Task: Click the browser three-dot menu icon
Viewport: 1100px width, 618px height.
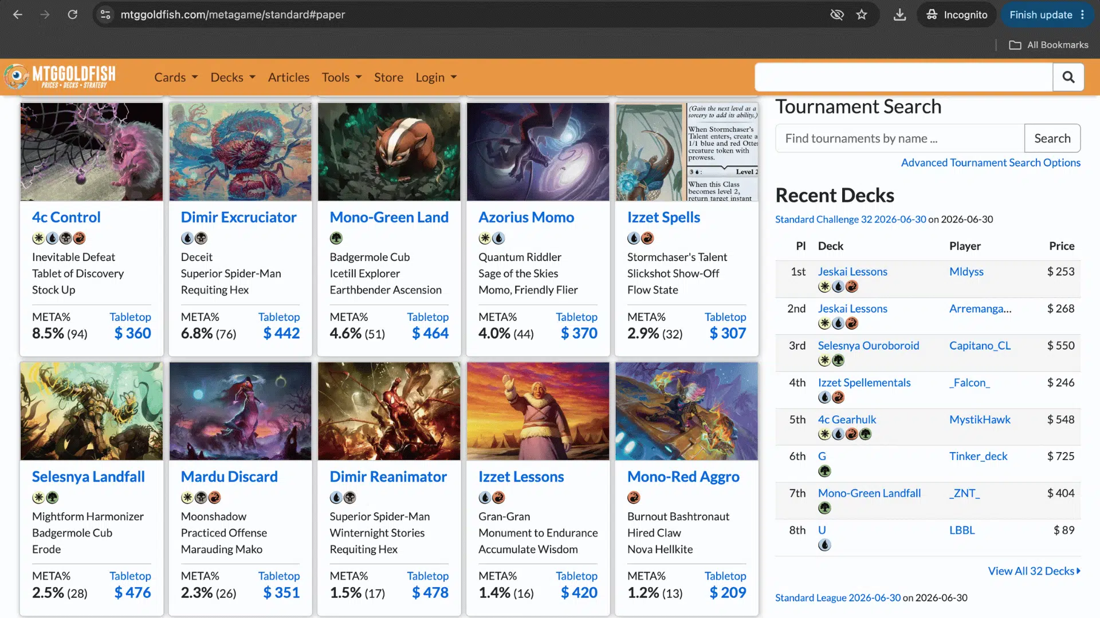Action: pos(1082,15)
